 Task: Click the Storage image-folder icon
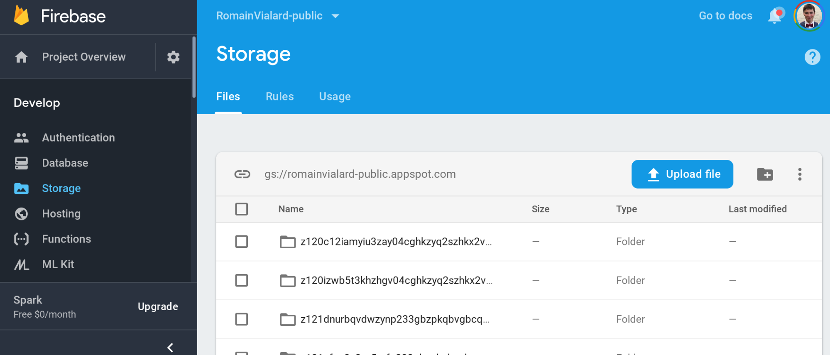[21, 189]
